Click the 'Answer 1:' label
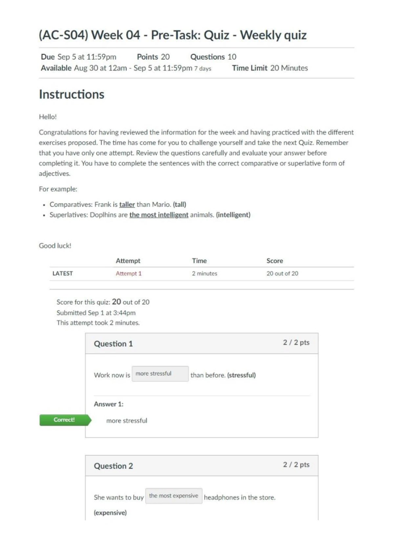394x557 pixels. click(109, 404)
